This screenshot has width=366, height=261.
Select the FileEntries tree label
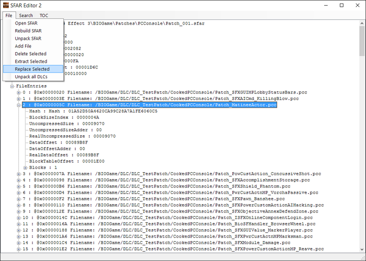31,86
